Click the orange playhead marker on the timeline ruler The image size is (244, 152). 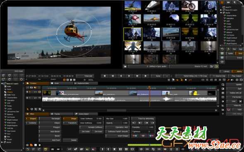[149, 88]
